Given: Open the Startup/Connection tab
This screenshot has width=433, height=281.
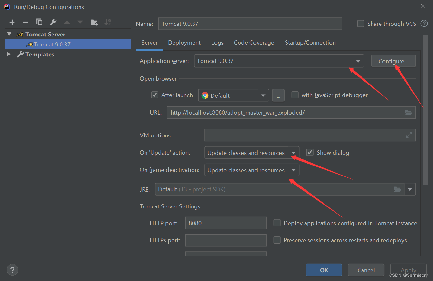Looking at the screenshot, I should [x=310, y=43].
